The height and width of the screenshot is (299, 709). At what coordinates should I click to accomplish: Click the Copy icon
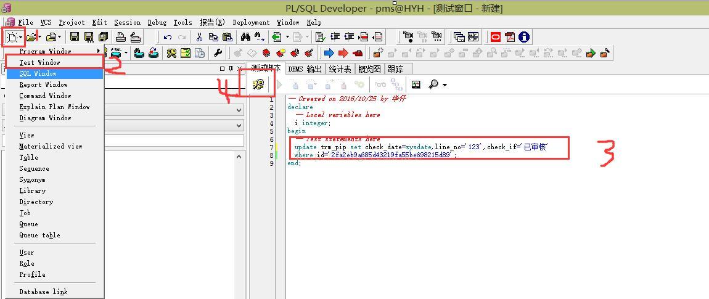213,37
